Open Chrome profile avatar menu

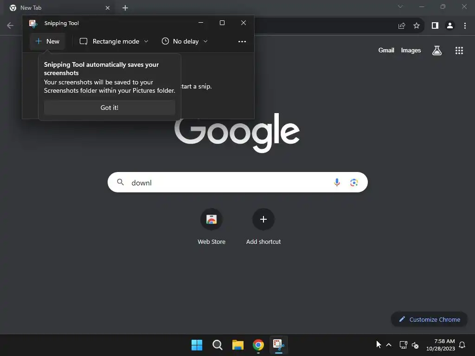[x=450, y=26]
